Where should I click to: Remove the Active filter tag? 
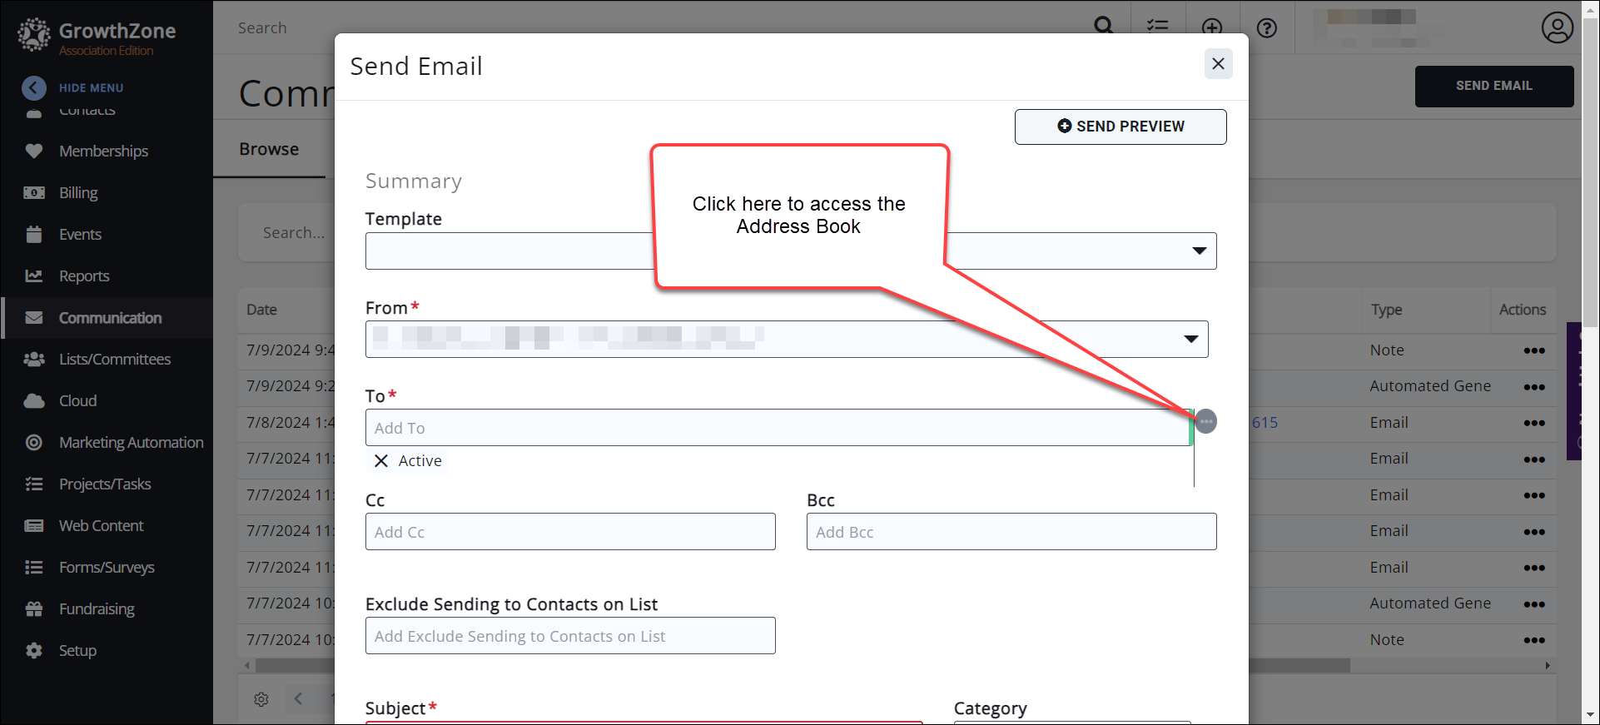click(381, 461)
